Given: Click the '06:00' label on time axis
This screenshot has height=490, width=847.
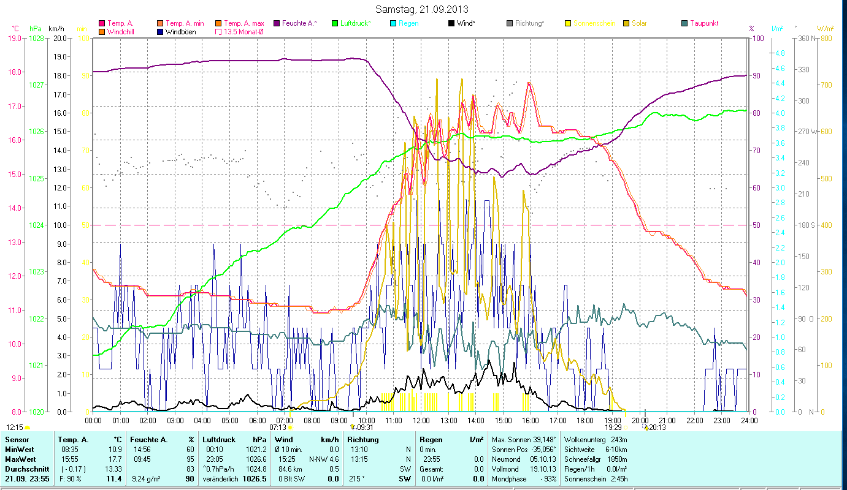Looking at the screenshot, I should 257,420.
